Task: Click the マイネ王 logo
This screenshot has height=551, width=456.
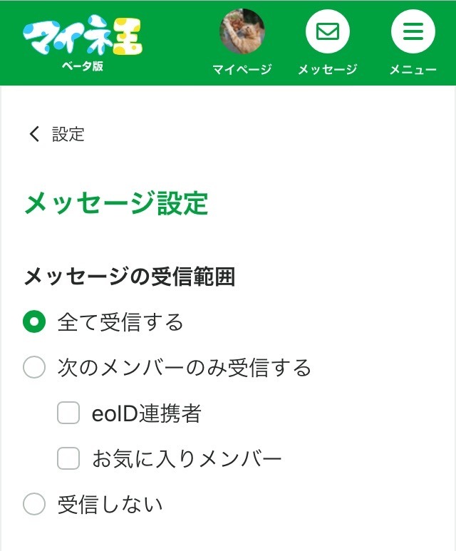Action: [82, 37]
